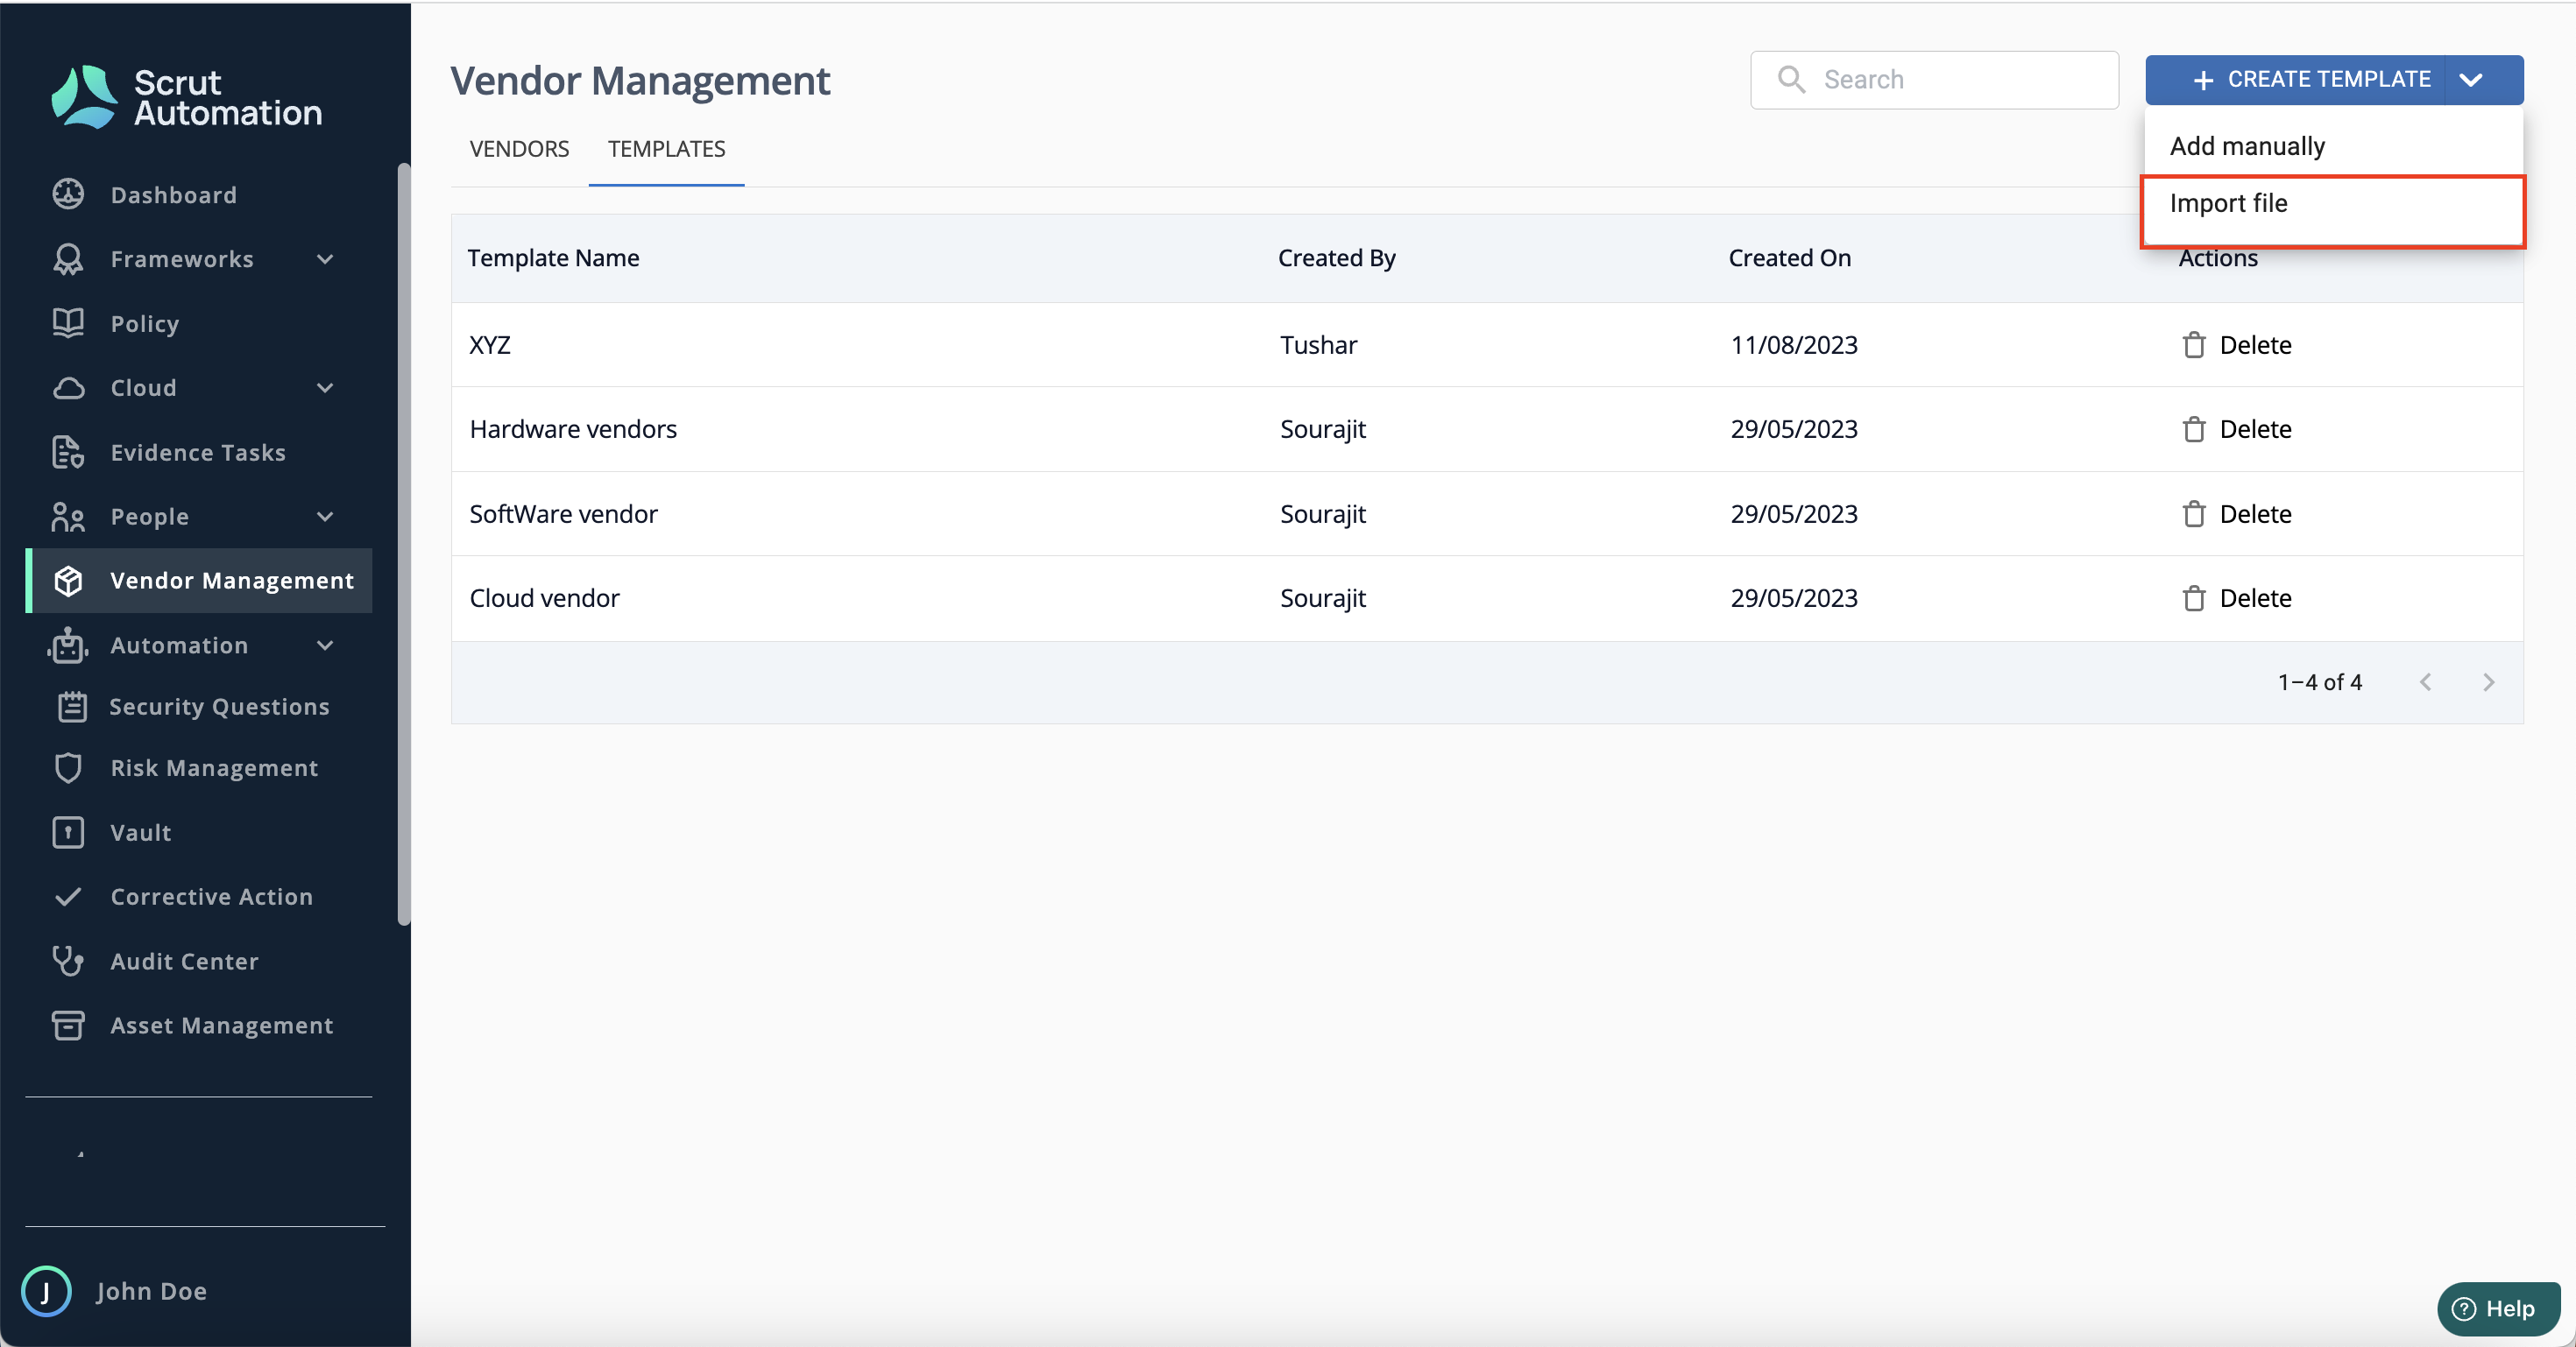Open the XYZ template name
The width and height of the screenshot is (2576, 1347).
tap(490, 345)
